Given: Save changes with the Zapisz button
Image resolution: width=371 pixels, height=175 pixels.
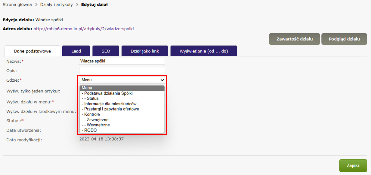Looking at the screenshot, I should pyautogui.click(x=353, y=165).
